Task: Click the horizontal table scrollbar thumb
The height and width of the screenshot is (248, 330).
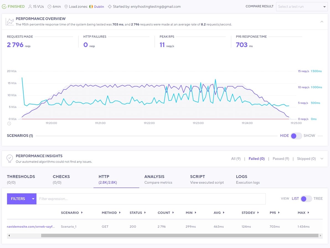Action: click(x=180, y=235)
